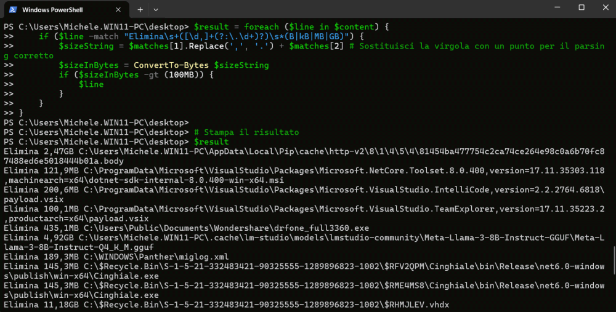Image resolution: width=616 pixels, height=312 pixels.
Task: Click the 'Elimina 145,3MB' $RME4MS8 Cinghiale line
Action: pos(304,290)
